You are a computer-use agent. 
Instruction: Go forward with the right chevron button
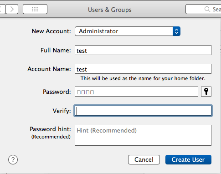click(12, 9)
